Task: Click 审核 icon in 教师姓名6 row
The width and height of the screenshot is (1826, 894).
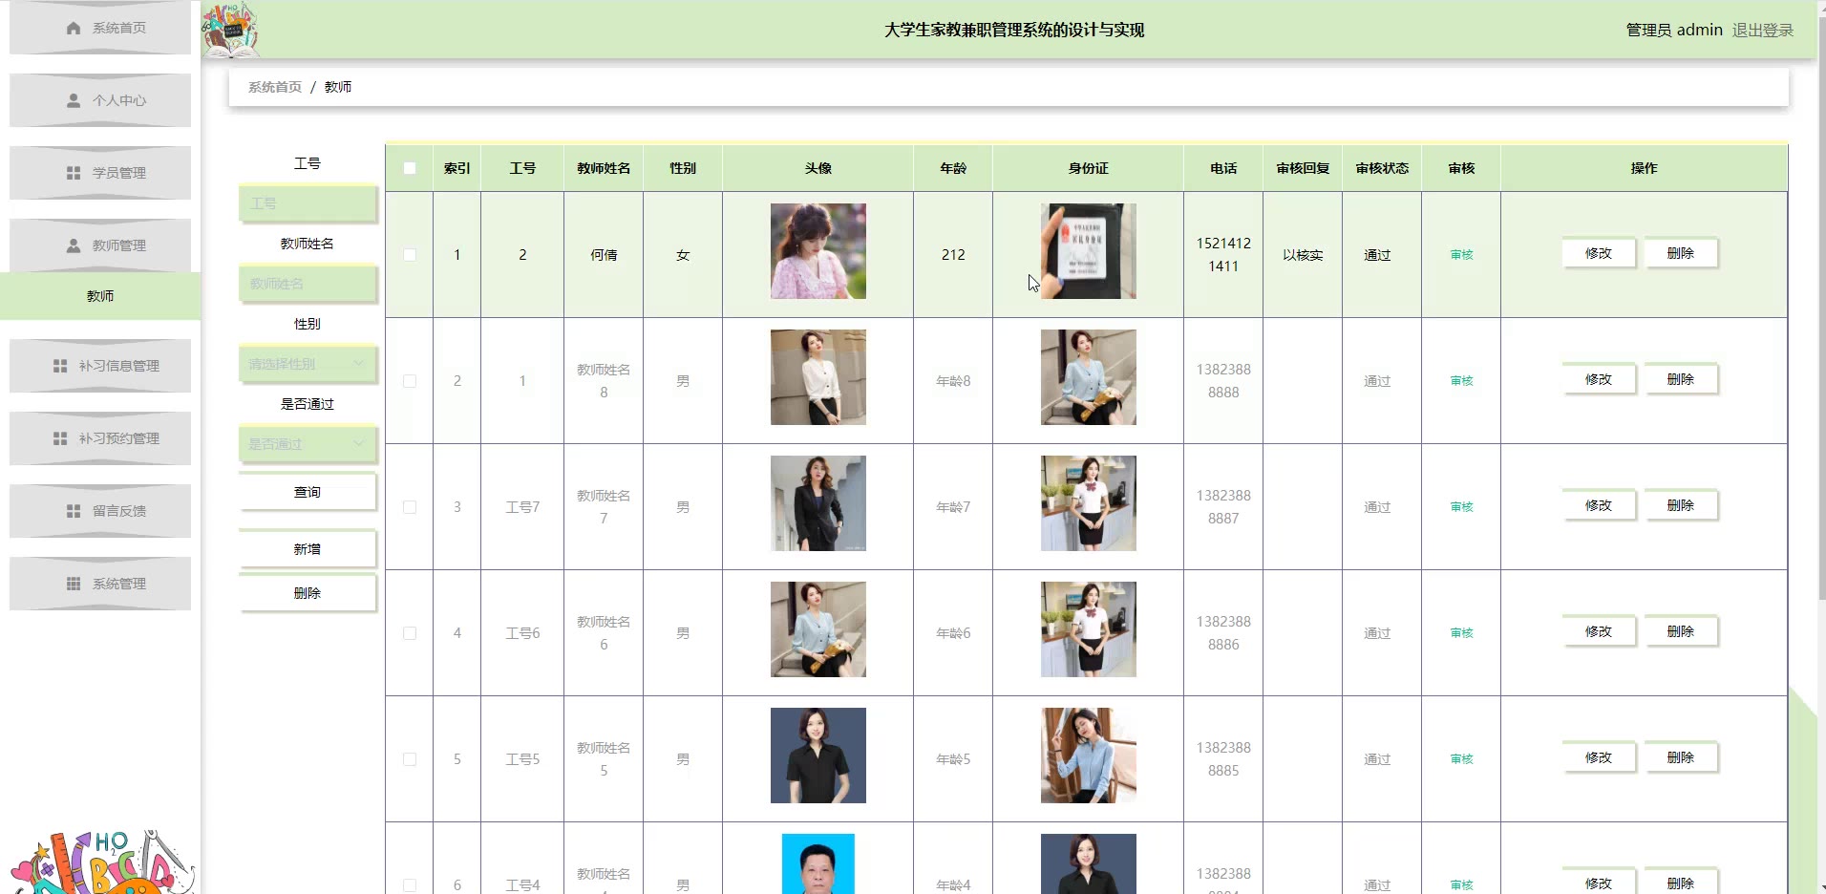Action: coord(1461,633)
